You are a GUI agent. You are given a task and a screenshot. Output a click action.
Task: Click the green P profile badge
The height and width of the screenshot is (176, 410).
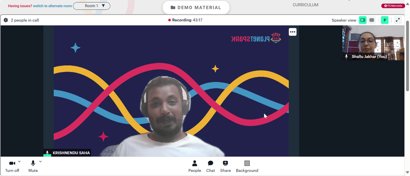[x=385, y=20]
